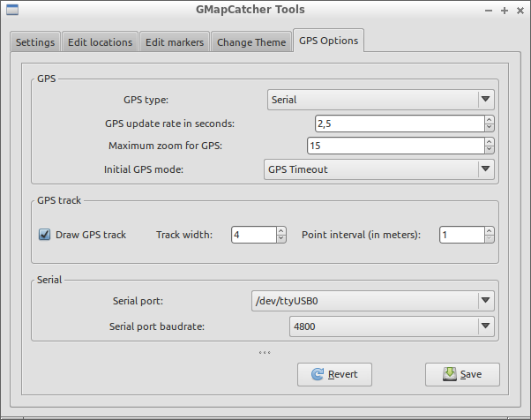Viewport: 531px width, 420px height.
Task: Decrease the Track width value
Action: click(x=281, y=239)
